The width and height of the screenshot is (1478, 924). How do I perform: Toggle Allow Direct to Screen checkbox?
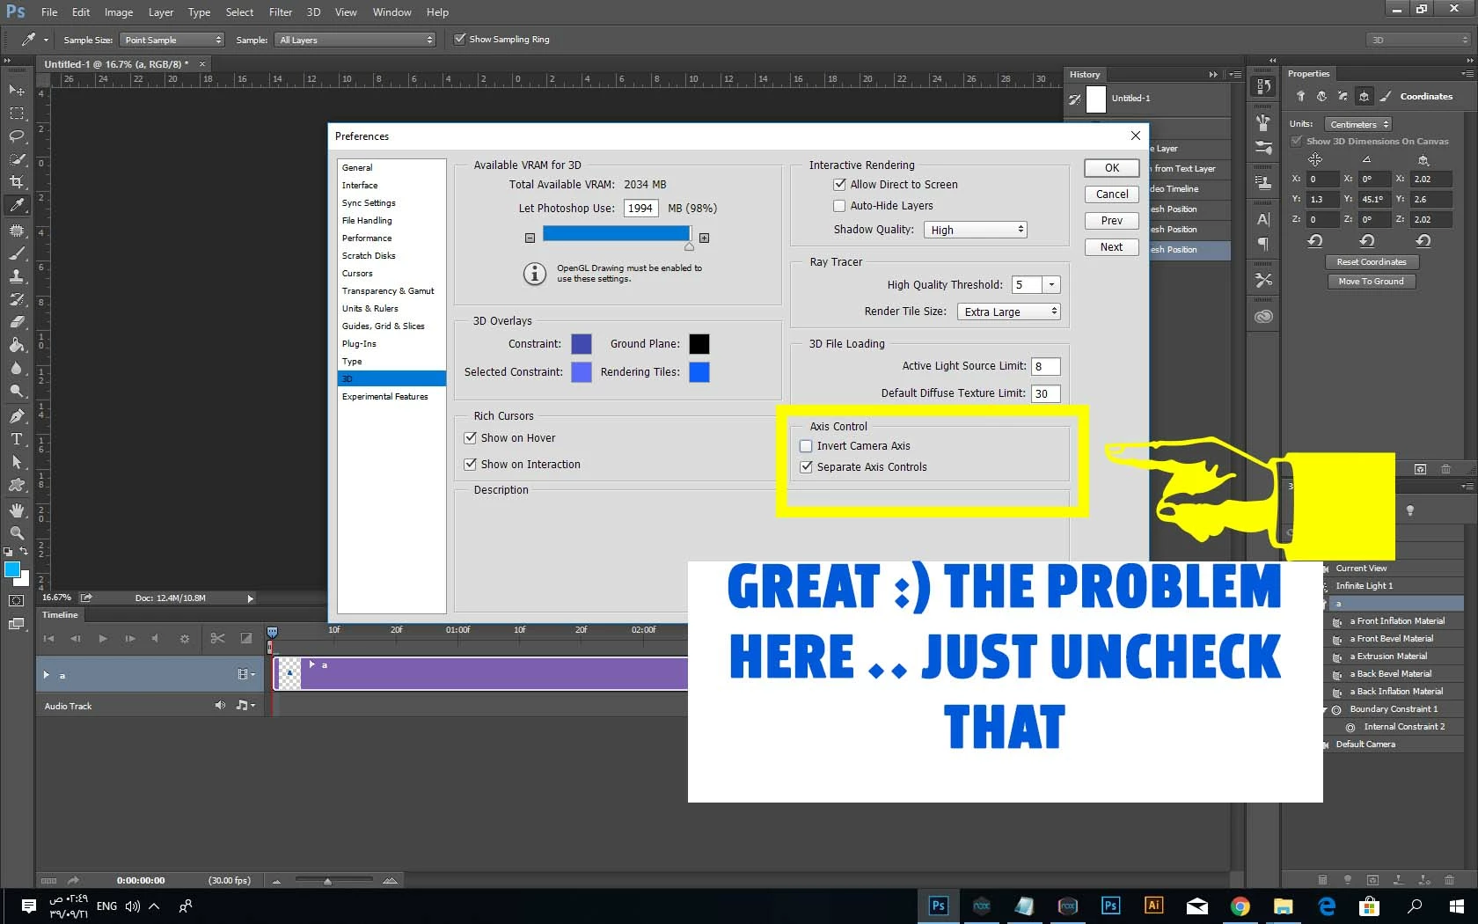pos(839,185)
